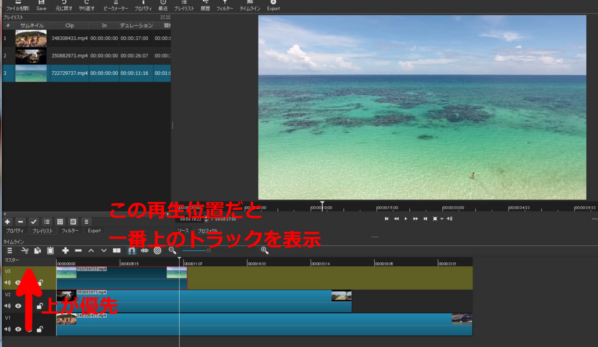Viewport: 598px width, 347px height.
Task: Toggle ripple mode target icon
Action: point(158,251)
